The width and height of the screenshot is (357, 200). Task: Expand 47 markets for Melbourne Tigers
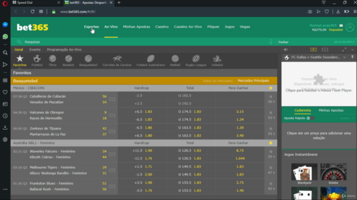(271, 173)
